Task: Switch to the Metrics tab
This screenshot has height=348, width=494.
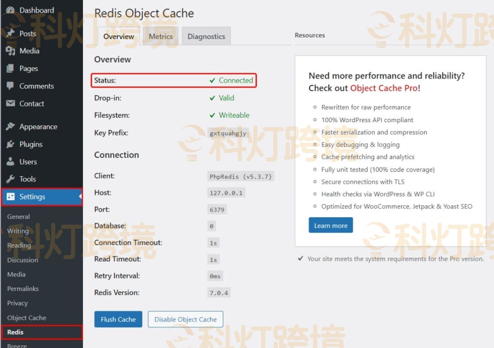Action: tap(161, 36)
